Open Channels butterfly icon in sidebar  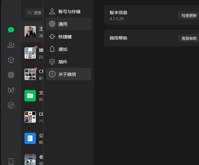[11, 90]
